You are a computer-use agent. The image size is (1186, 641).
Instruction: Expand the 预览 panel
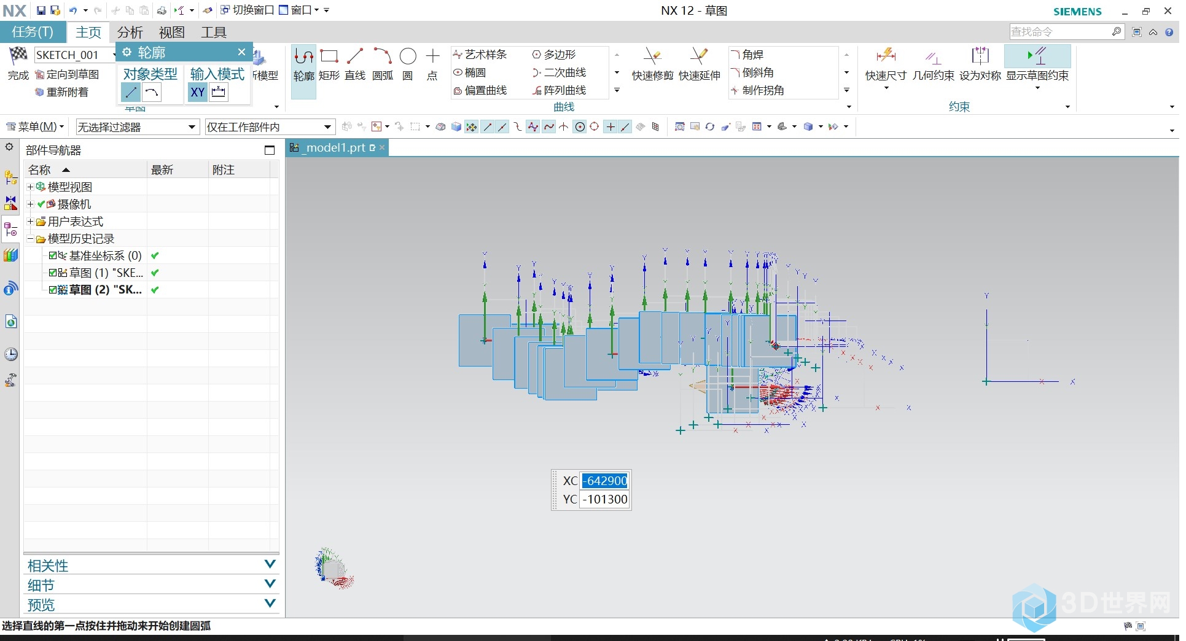pyautogui.click(x=270, y=604)
